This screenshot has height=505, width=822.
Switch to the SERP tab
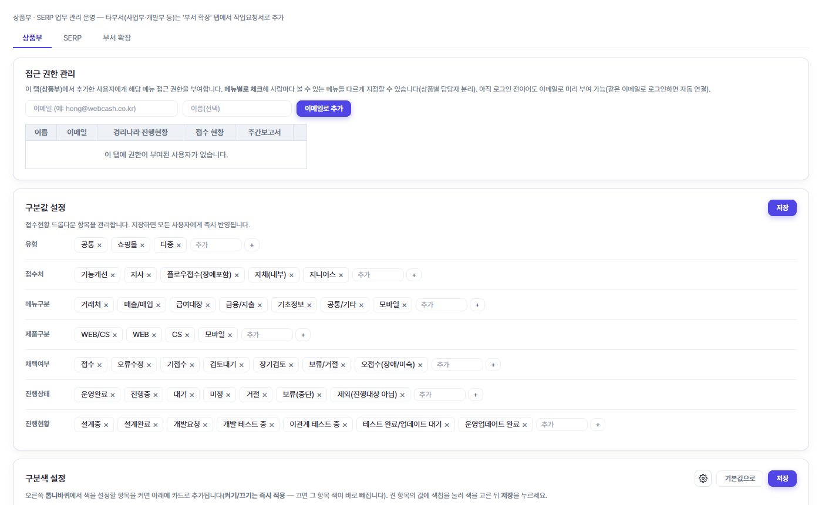point(72,38)
